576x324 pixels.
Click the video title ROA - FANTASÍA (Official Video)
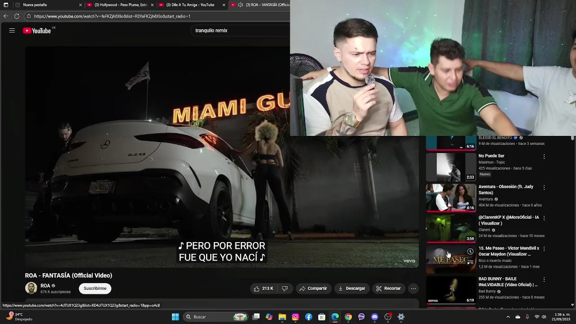(68, 275)
